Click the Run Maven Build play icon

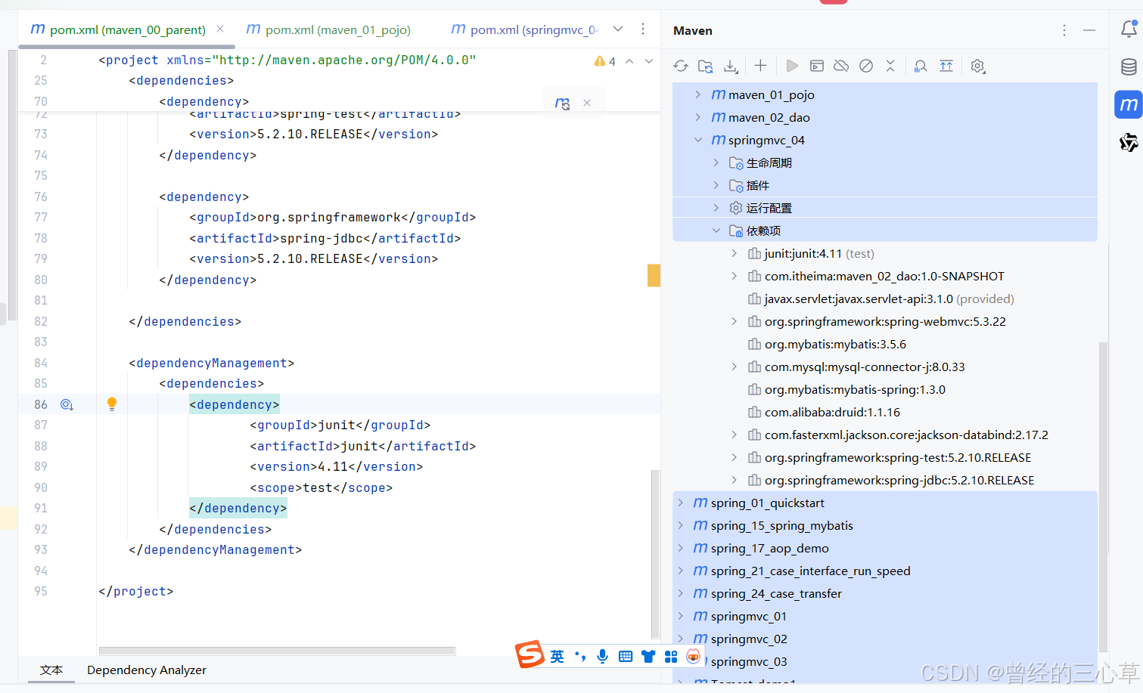pos(792,67)
